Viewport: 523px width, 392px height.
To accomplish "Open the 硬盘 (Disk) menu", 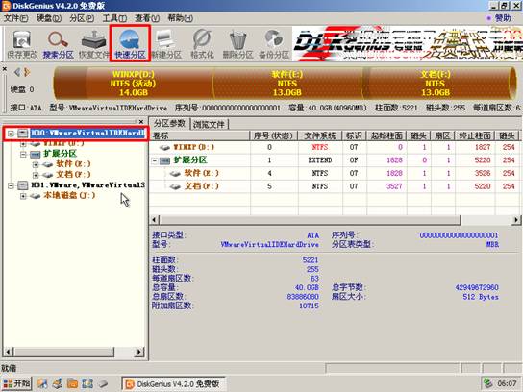I will click(x=49, y=18).
